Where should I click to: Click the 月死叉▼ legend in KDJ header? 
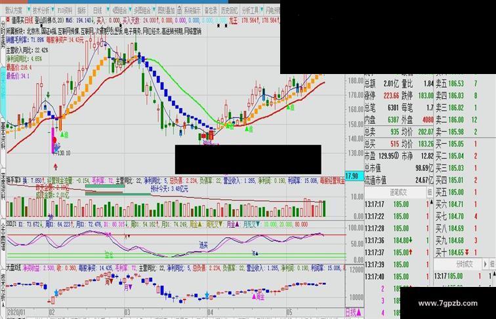coord(251,224)
